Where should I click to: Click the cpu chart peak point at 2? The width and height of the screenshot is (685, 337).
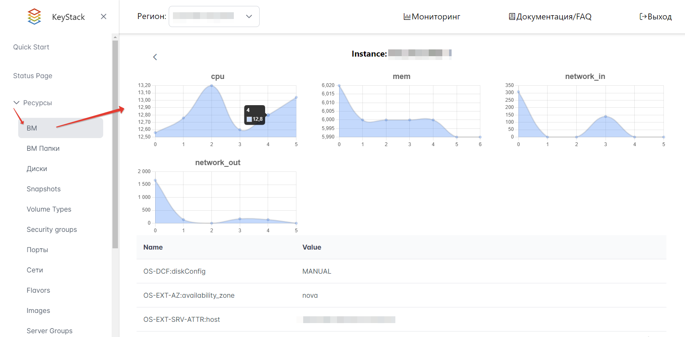click(211, 86)
